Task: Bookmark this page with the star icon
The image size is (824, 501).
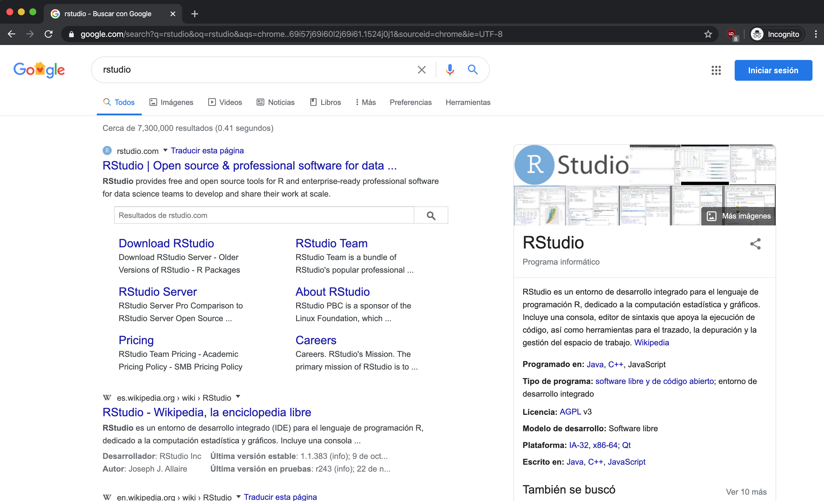Action: [x=708, y=34]
